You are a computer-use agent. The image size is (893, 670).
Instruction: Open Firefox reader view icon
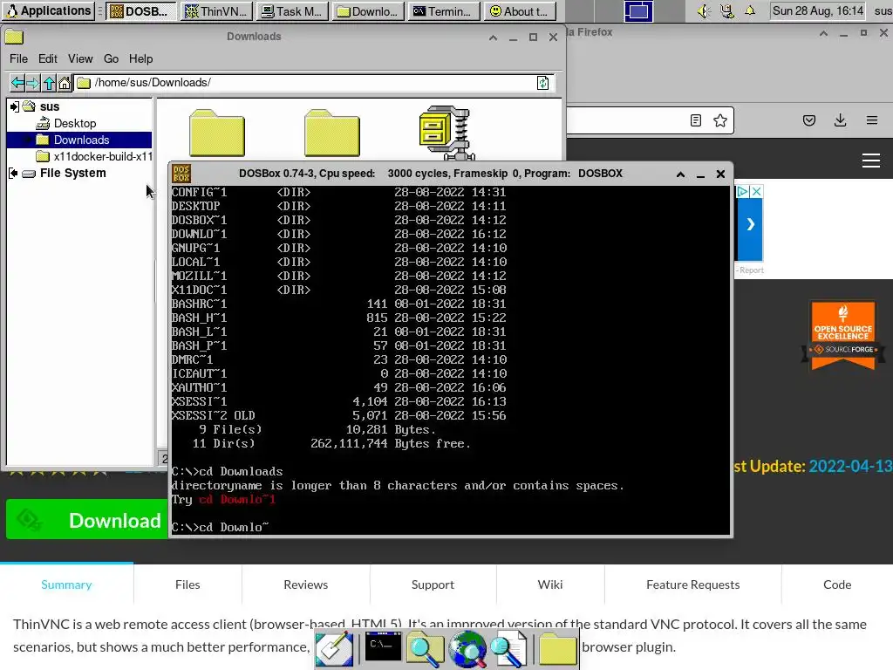click(695, 120)
